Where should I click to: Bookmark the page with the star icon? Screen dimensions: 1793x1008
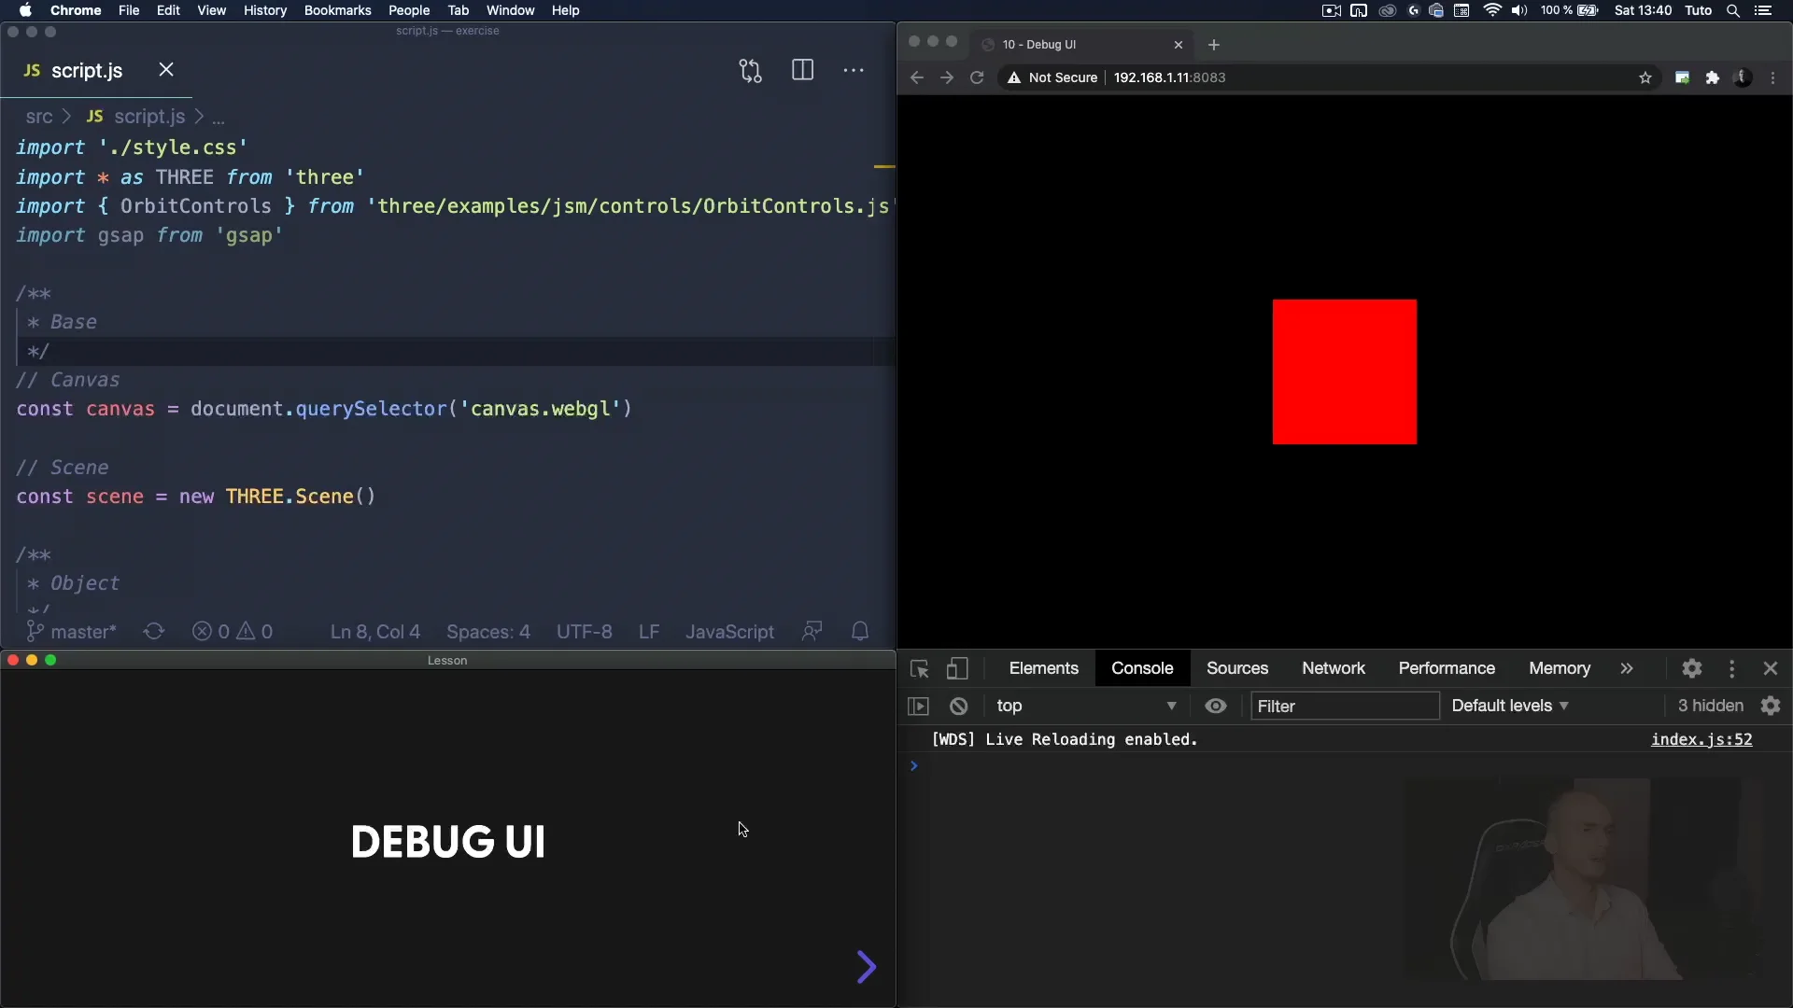[1645, 77]
